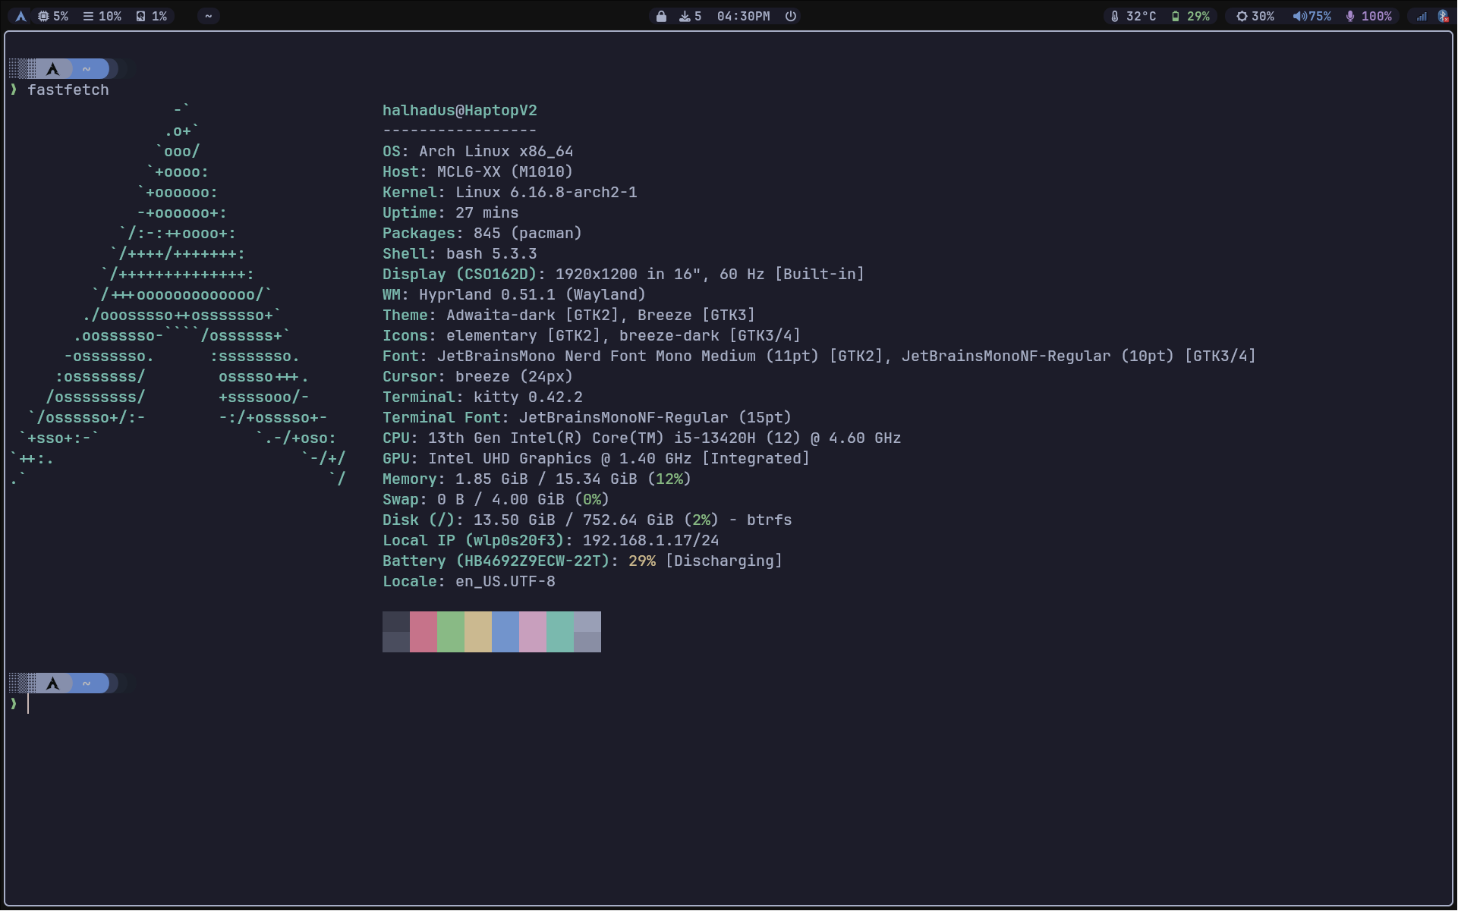Open the power menu icon
Viewport: 1458px width, 911px height.
(x=791, y=16)
